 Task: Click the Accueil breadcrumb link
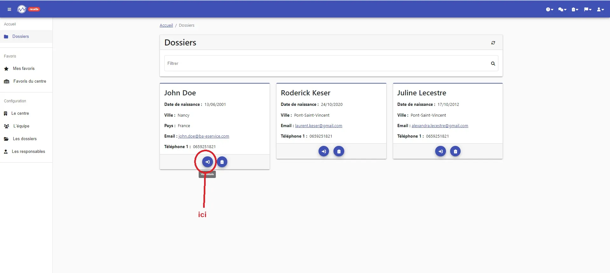point(166,25)
